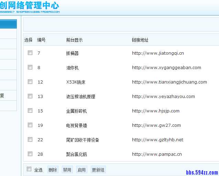Select the checkbox for row 8 油炸机

[x=30, y=67]
